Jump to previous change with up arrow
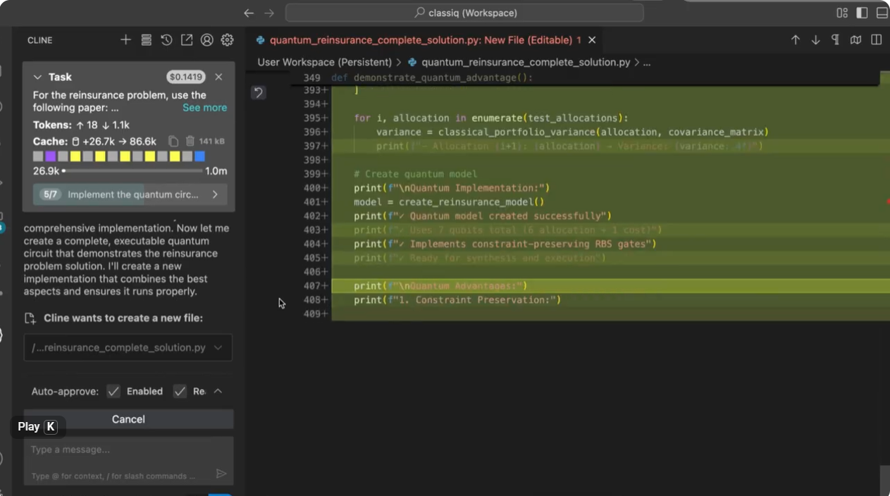The width and height of the screenshot is (890, 496). coord(796,40)
